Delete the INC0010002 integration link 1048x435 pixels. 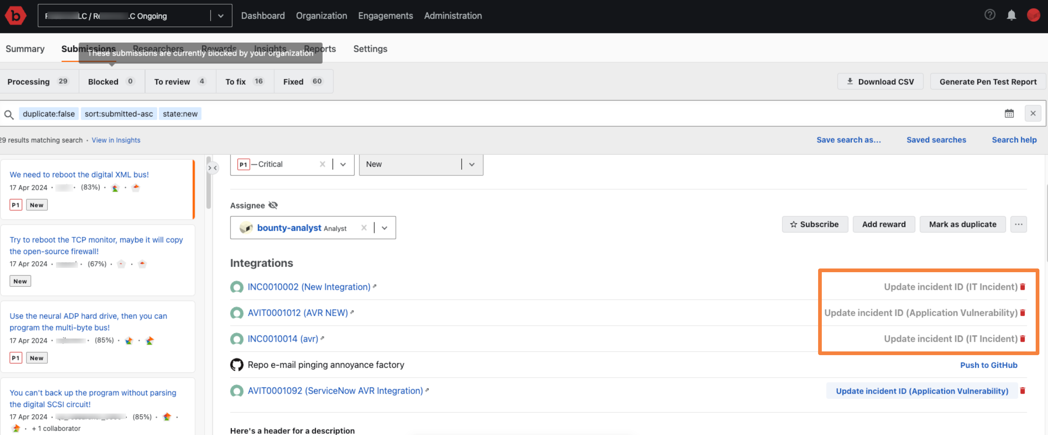point(1022,287)
